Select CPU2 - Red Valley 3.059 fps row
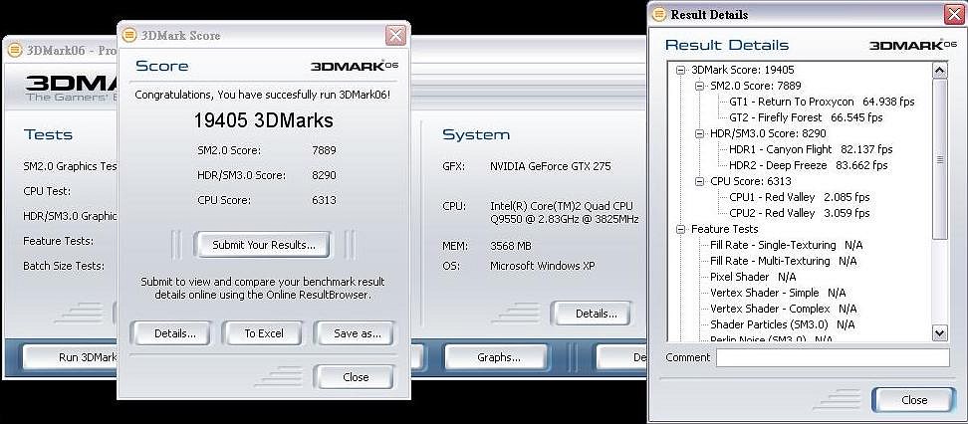This screenshot has width=968, height=424. (800, 213)
